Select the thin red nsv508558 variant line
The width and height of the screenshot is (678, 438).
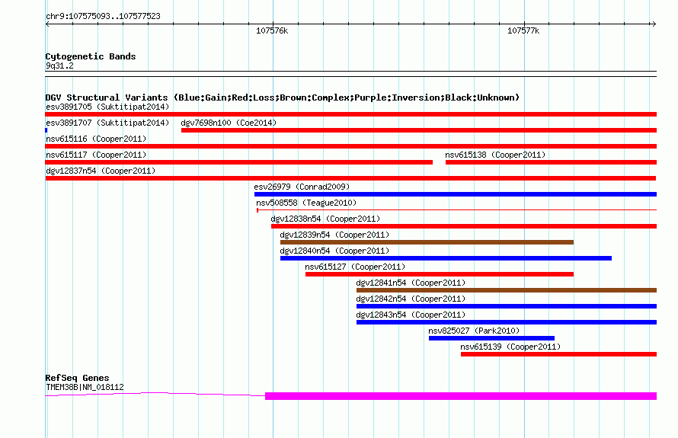[456, 210]
